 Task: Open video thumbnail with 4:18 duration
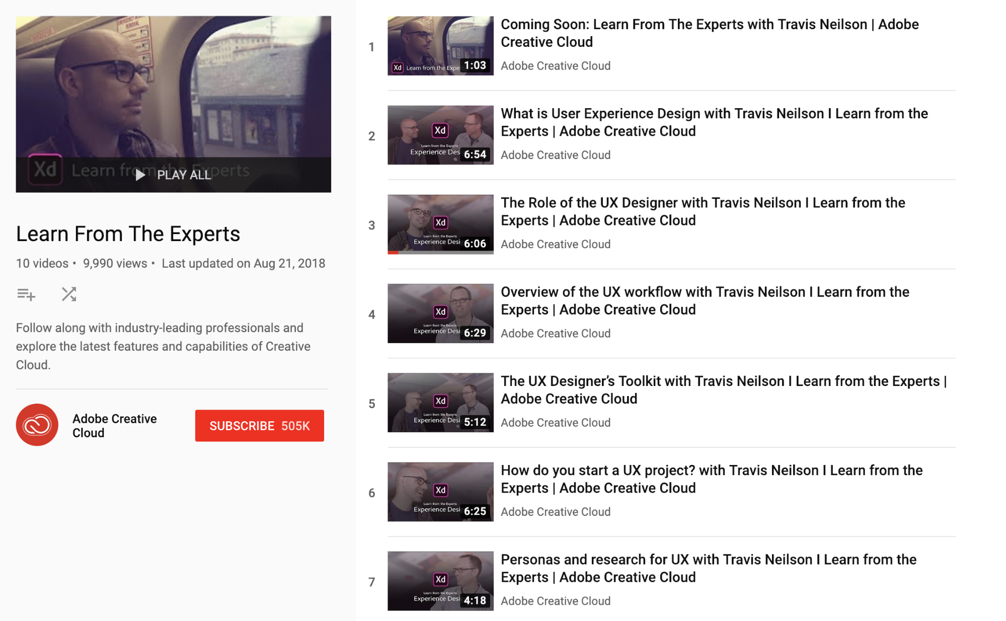click(x=440, y=581)
